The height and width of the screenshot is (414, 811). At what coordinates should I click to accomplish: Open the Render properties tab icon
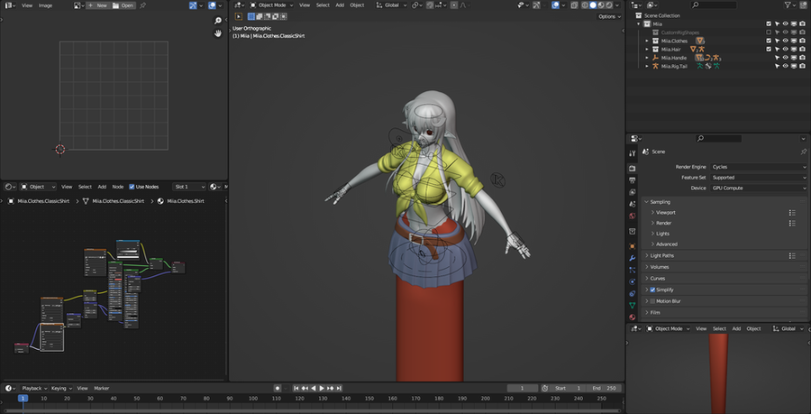(633, 169)
